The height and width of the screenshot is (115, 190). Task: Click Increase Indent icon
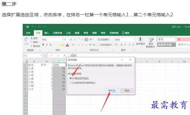click(94, 45)
